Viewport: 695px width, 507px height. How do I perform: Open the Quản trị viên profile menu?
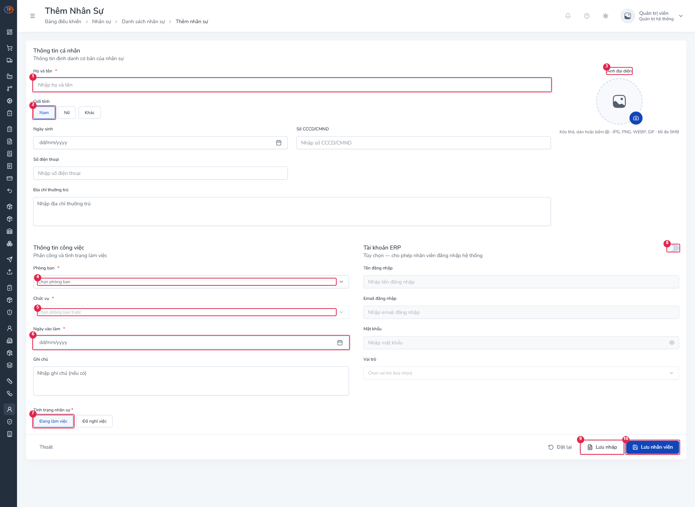coord(652,16)
